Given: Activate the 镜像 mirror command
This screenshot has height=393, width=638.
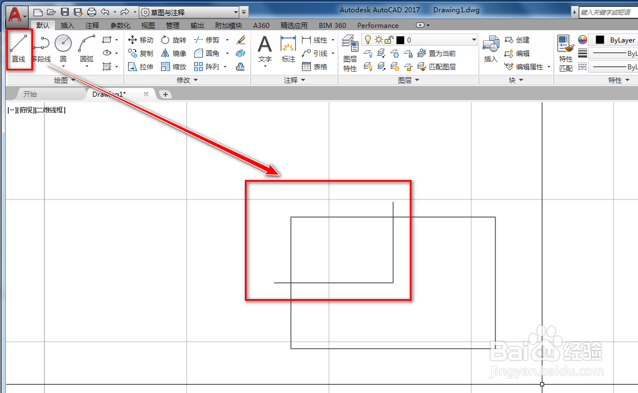Looking at the screenshot, I should [174, 53].
